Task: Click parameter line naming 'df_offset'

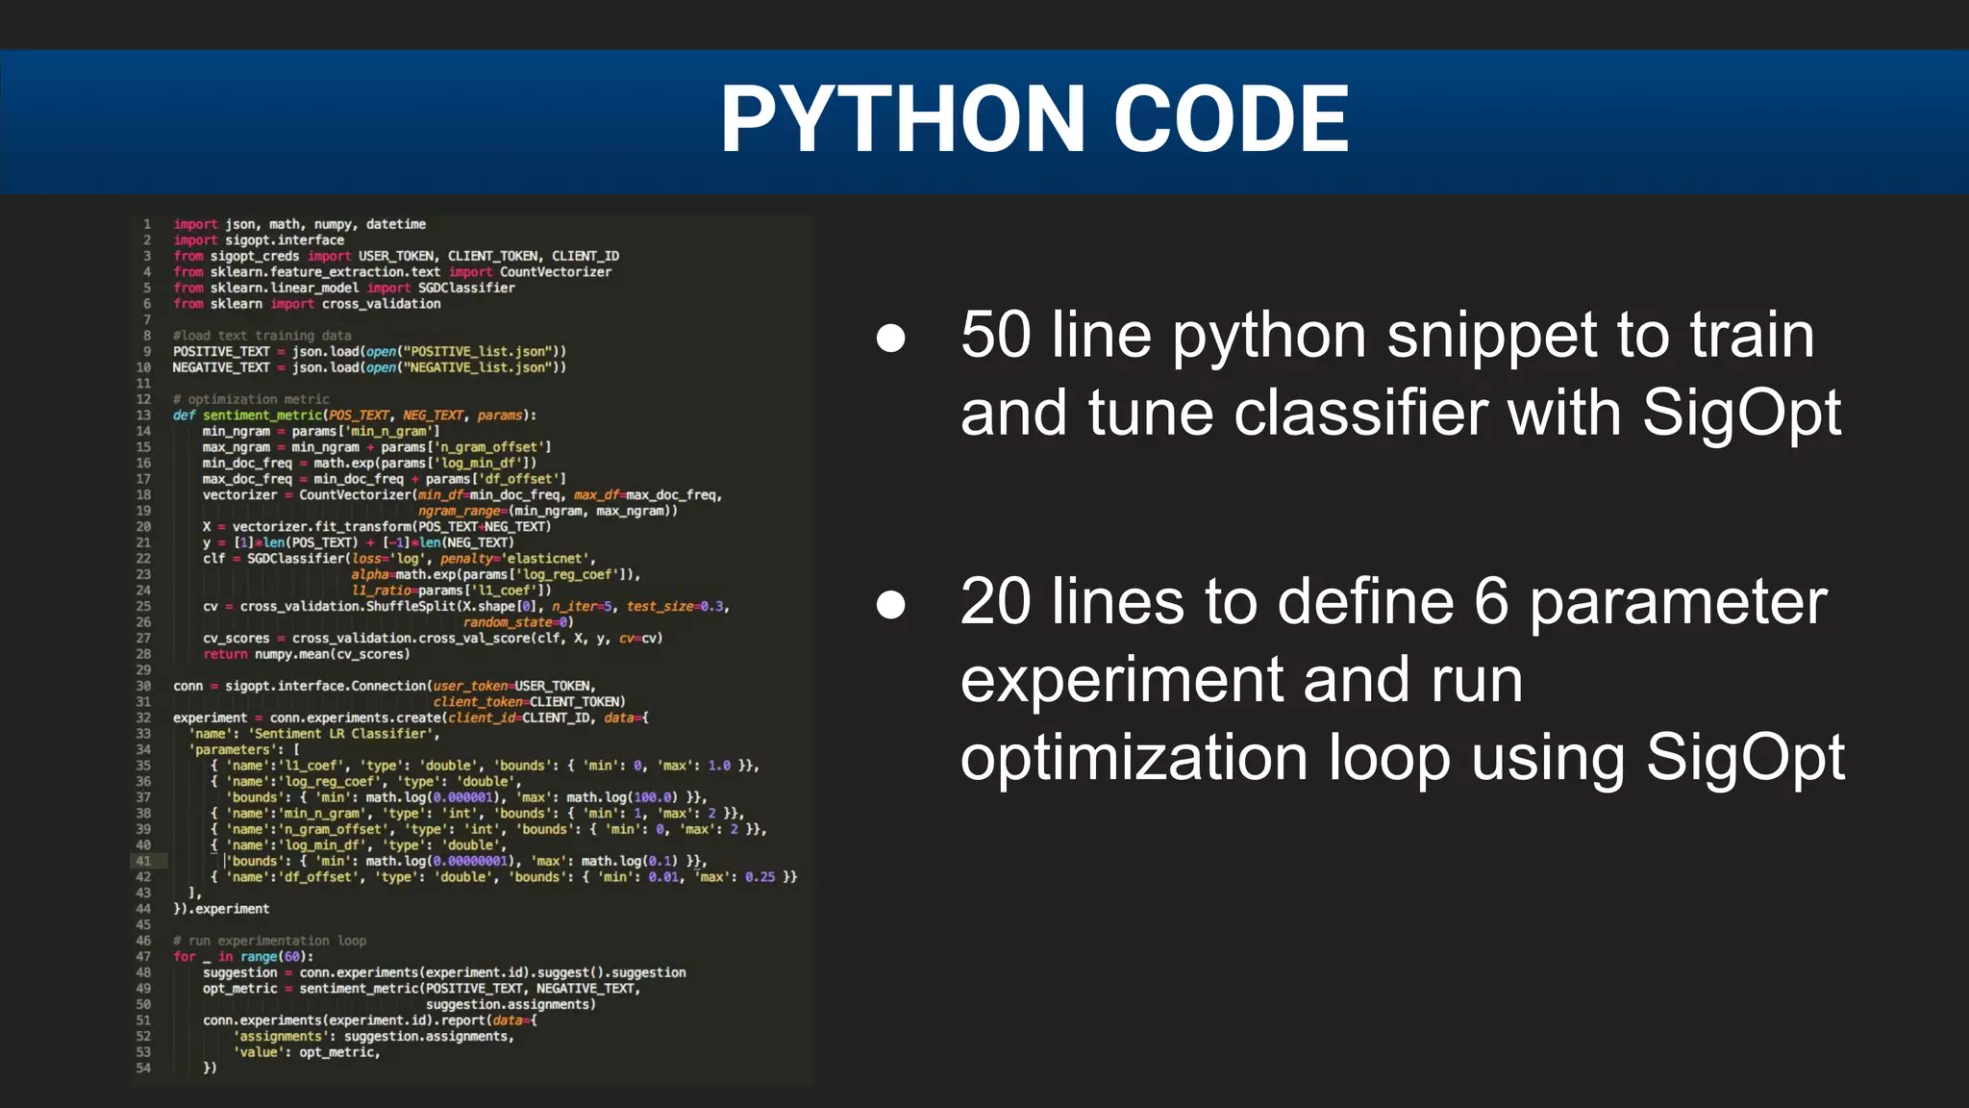Action: pos(504,877)
